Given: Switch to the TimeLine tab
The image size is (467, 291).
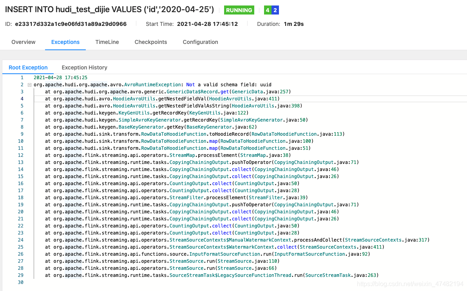Looking at the screenshot, I should 107,42.
